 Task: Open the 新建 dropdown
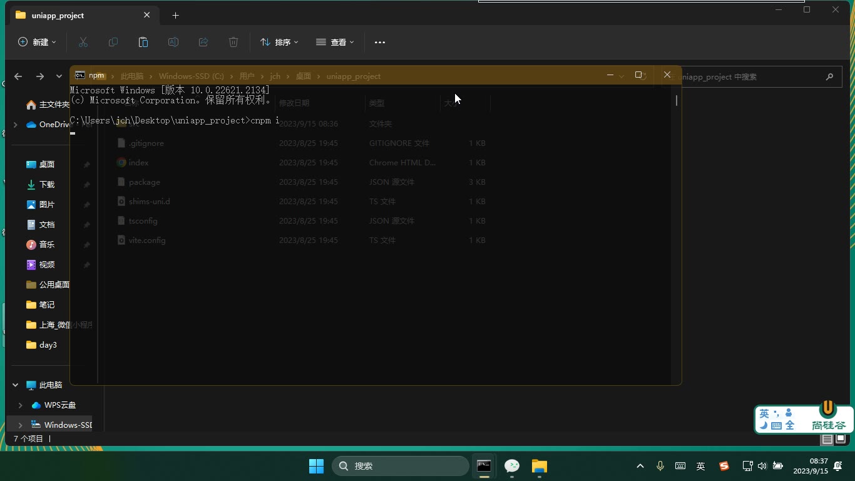pos(38,42)
